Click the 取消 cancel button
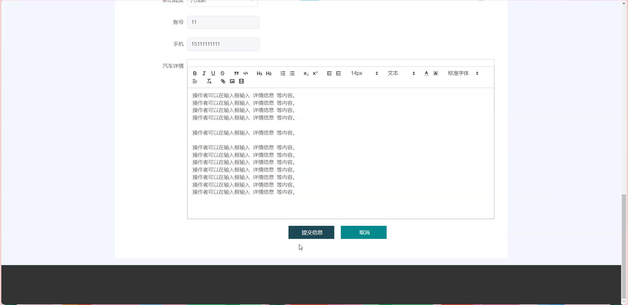628x305 pixels. 363,232
